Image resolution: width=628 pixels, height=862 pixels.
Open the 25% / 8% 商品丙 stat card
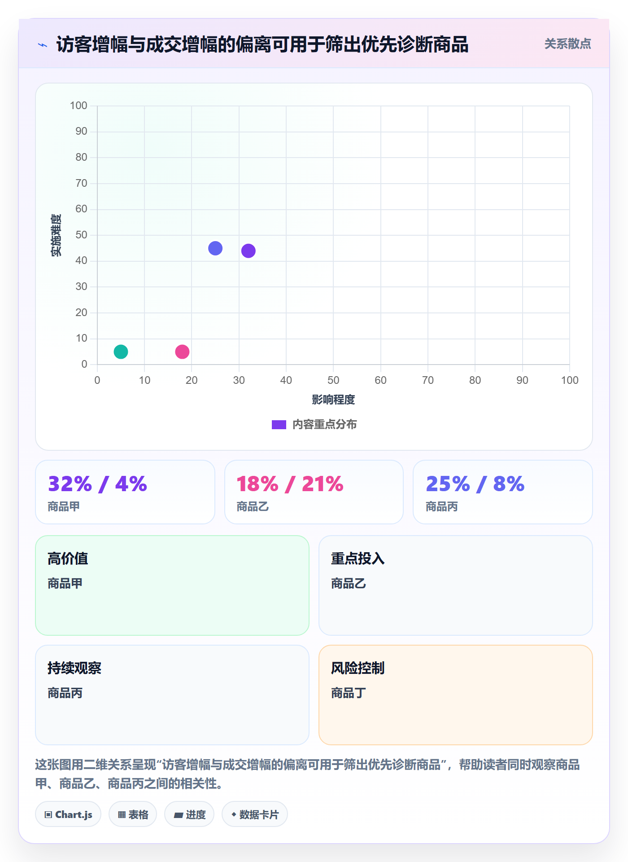(x=503, y=492)
